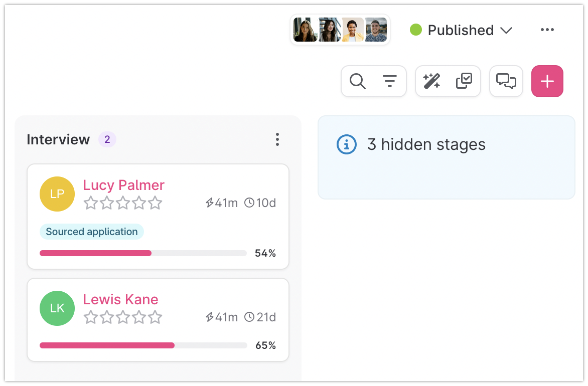Screen dimensions: 588x386
Task: Toggle bulk select checkbox icon
Action: point(464,81)
